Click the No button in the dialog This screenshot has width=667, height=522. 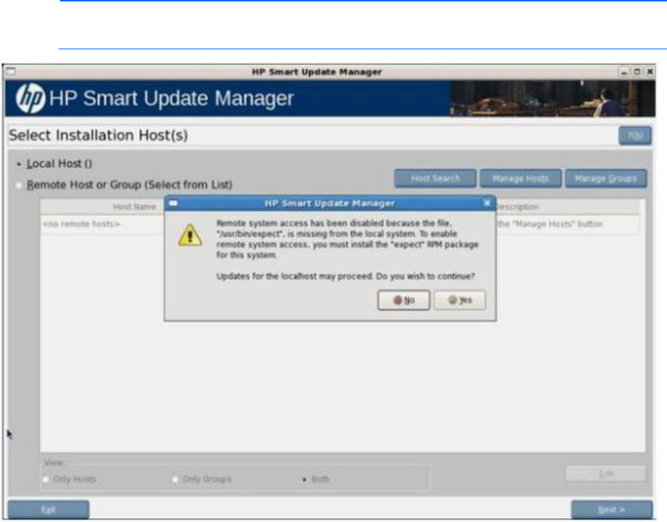(x=404, y=300)
